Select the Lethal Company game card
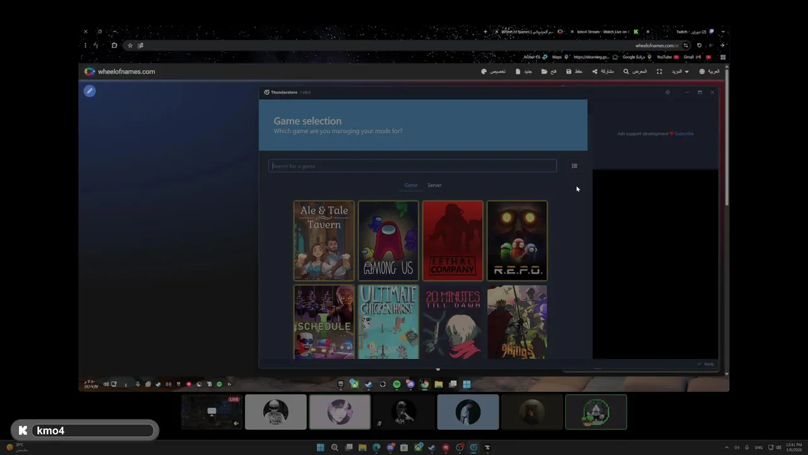The width and height of the screenshot is (808, 455). point(453,241)
